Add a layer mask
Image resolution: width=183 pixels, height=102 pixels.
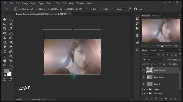156,99
